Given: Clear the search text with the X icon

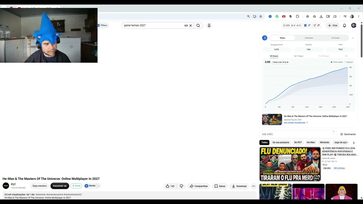Looking at the screenshot, I should 191,25.
